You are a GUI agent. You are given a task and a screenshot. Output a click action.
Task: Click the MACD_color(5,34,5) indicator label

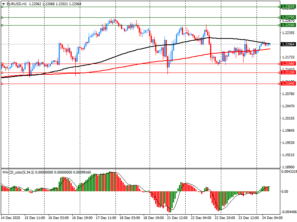pyautogui.click(x=18, y=172)
